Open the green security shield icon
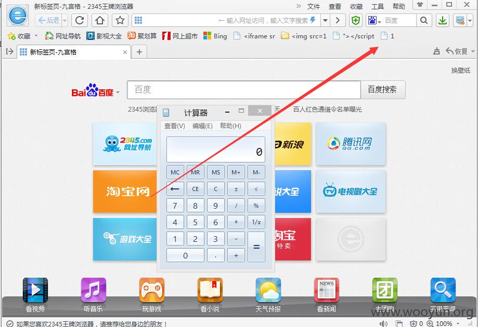 coord(355,20)
